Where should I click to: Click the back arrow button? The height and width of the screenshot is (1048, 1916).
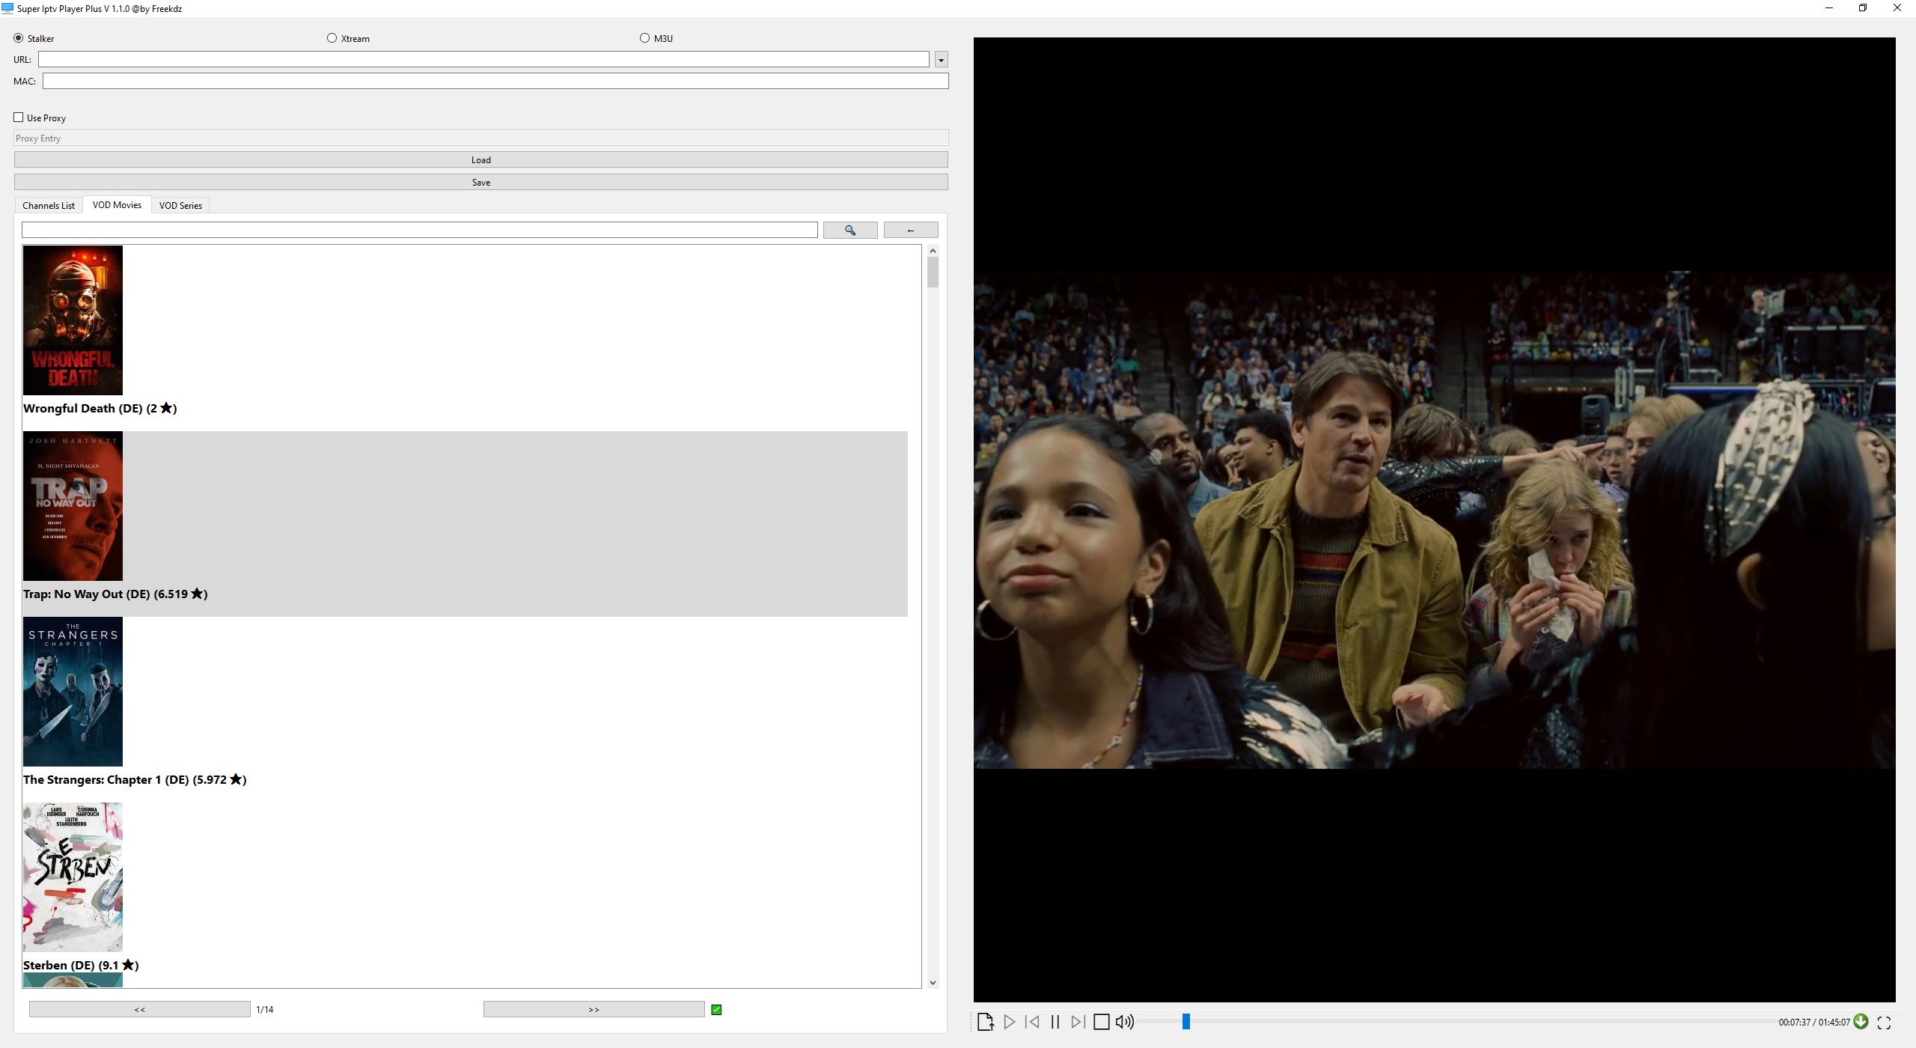[x=911, y=230]
